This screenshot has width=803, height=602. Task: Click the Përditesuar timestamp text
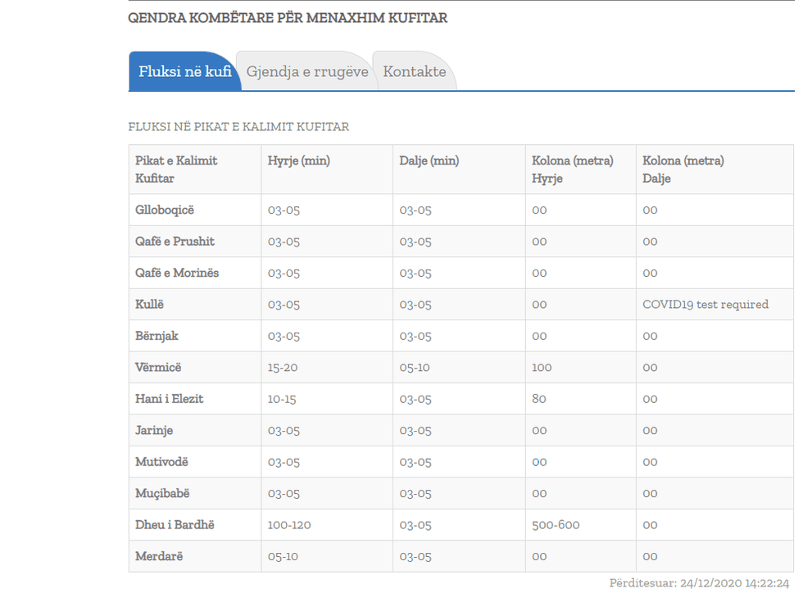pos(699,583)
